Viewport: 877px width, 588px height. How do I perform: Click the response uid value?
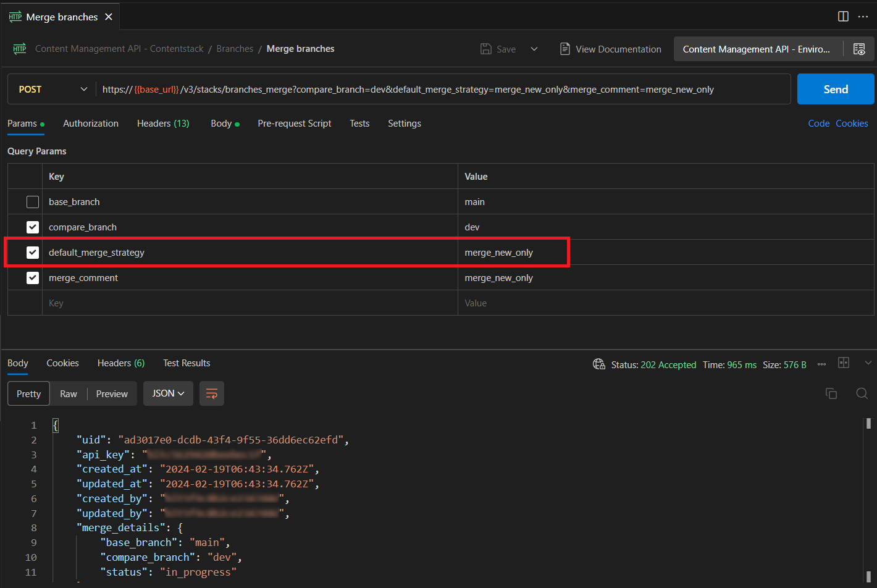pos(231,440)
